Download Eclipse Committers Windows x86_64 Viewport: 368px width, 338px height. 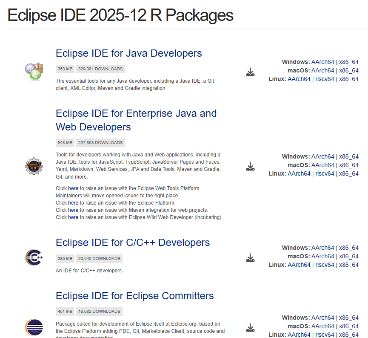tap(349, 318)
